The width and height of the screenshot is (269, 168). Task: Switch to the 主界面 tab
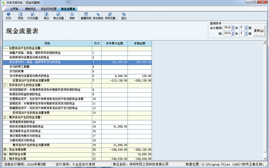(x=14, y=9)
